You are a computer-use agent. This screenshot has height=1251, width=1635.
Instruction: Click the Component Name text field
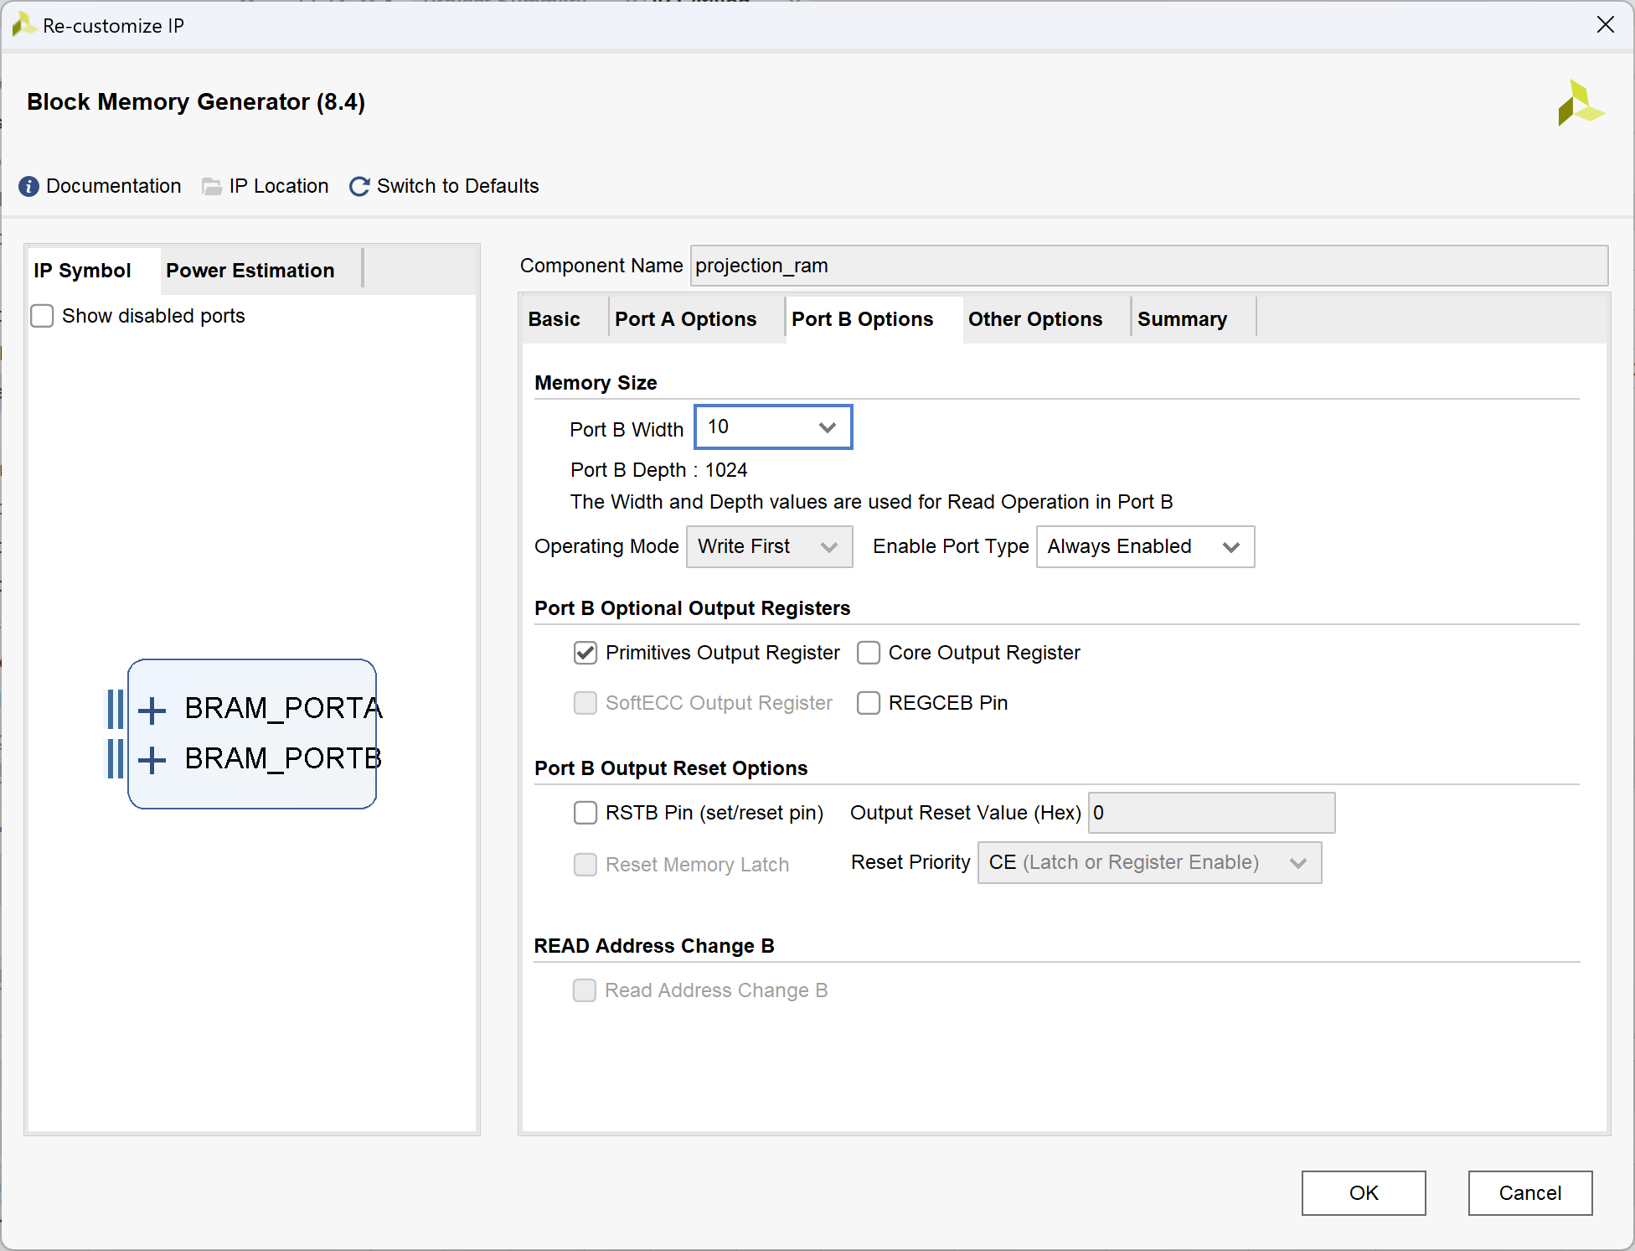tap(1148, 266)
